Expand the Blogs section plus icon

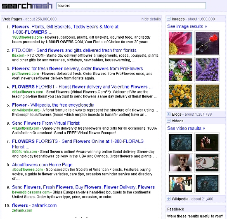(168, 114)
